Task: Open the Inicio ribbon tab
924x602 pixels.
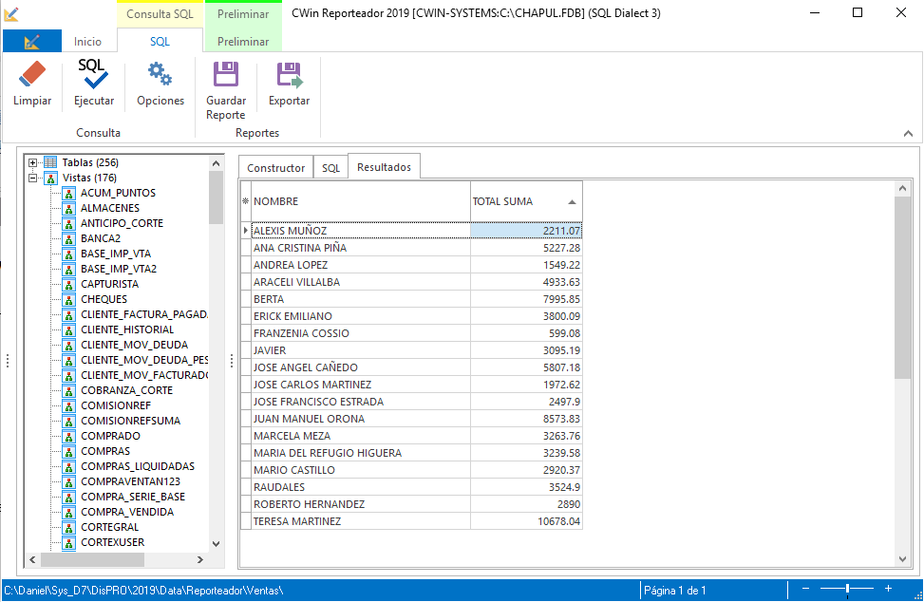Action: point(87,42)
